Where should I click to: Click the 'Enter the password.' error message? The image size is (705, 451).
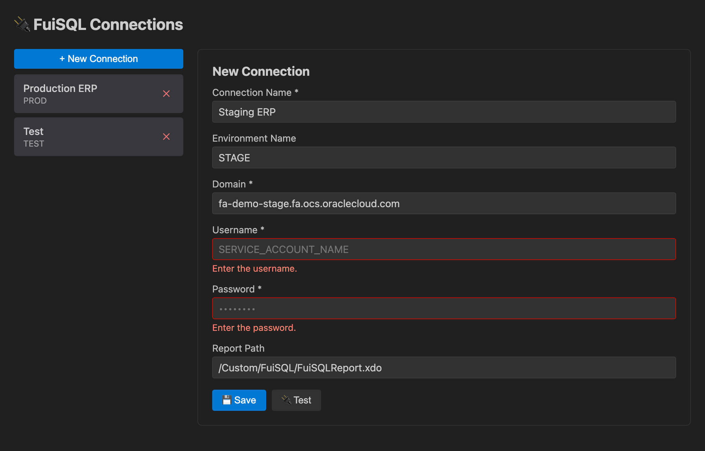(254, 328)
